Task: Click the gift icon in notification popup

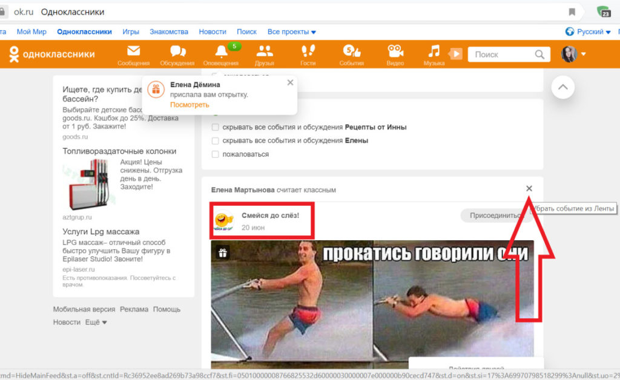Action: pos(156,90)
